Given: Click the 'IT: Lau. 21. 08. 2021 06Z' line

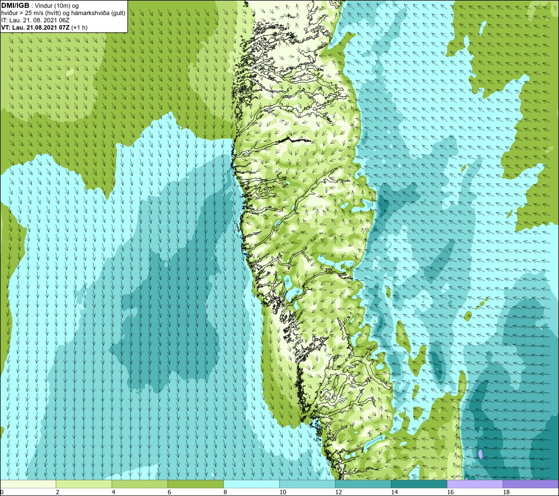Looking at the screenshot, I should pos(35,20).
